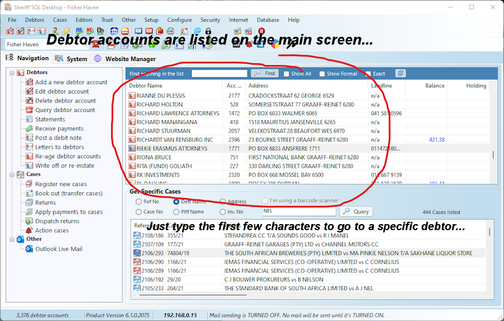Click the red open book toolbar icon

149,31
